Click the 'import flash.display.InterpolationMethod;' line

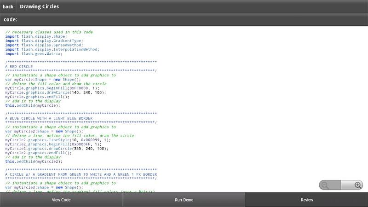52,49
